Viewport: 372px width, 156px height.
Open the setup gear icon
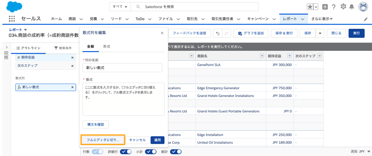click(x=344, y=7)
